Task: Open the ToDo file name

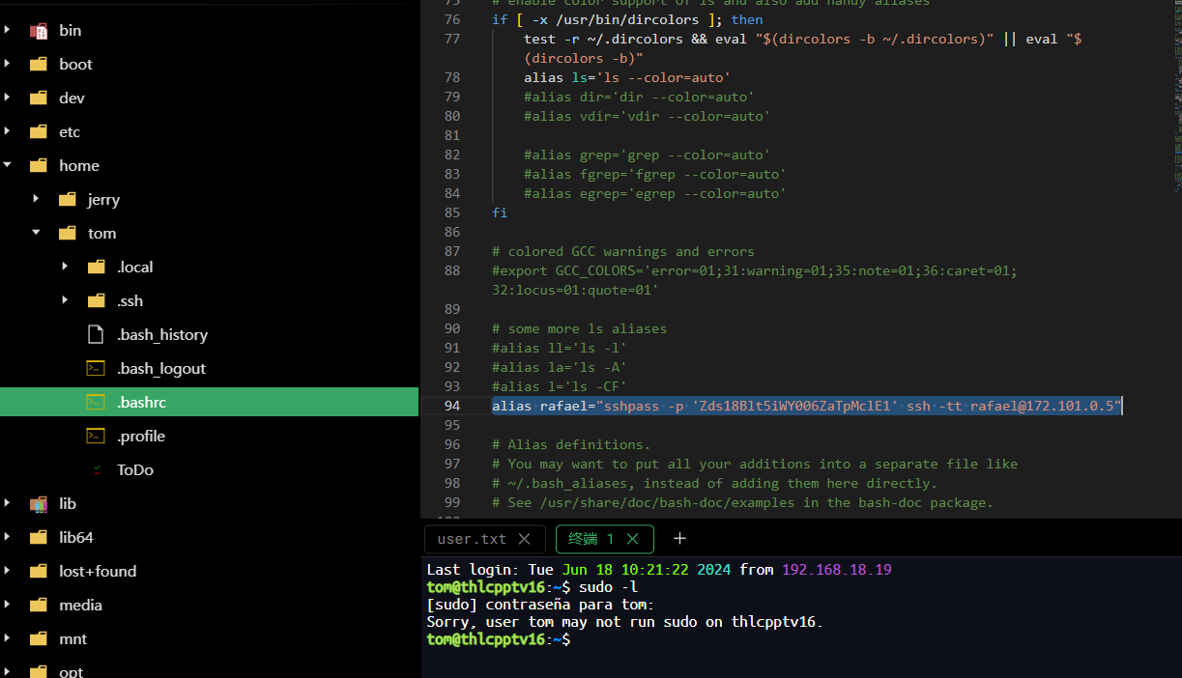Action: pyautogui.click(x=135, y=470)
